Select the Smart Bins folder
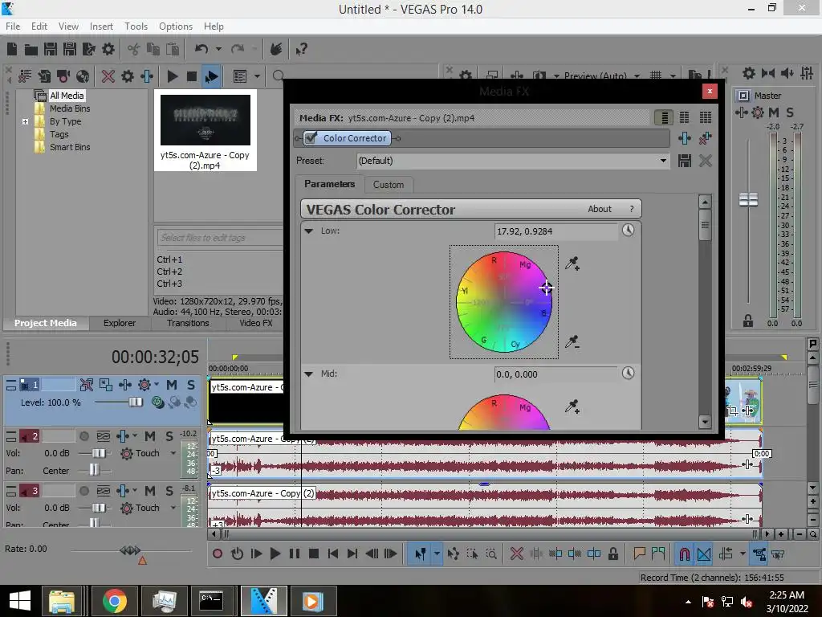 point(70,148)
